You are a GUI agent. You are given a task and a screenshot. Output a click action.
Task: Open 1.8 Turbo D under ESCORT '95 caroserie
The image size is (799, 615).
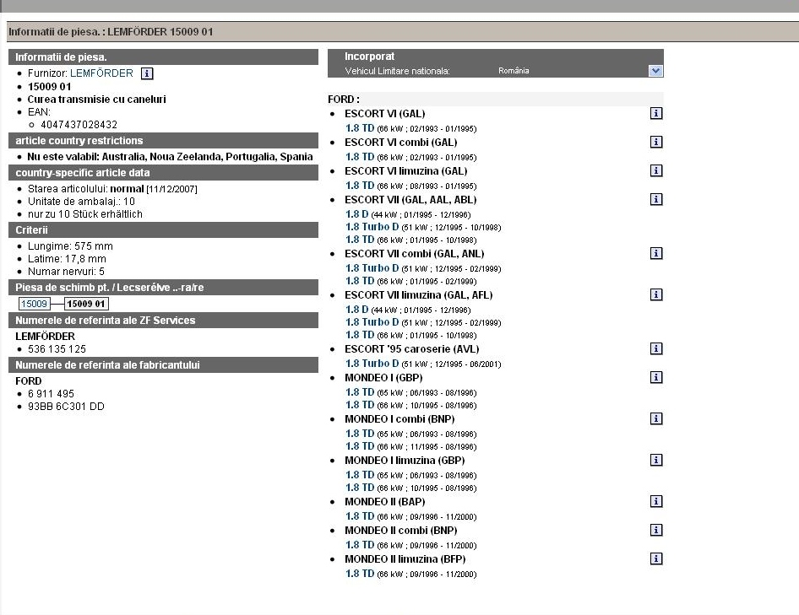coord(372,364)
